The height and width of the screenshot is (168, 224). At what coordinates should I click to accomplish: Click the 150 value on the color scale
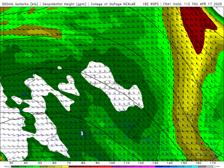[x=184, y=163]
